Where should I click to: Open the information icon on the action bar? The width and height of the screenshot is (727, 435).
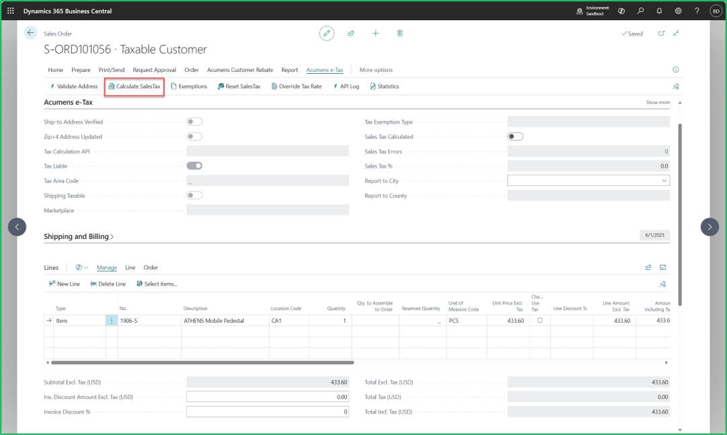[x=675, y=69]
